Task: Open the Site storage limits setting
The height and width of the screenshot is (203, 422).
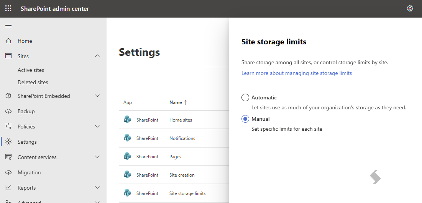Action: (187, 193)
